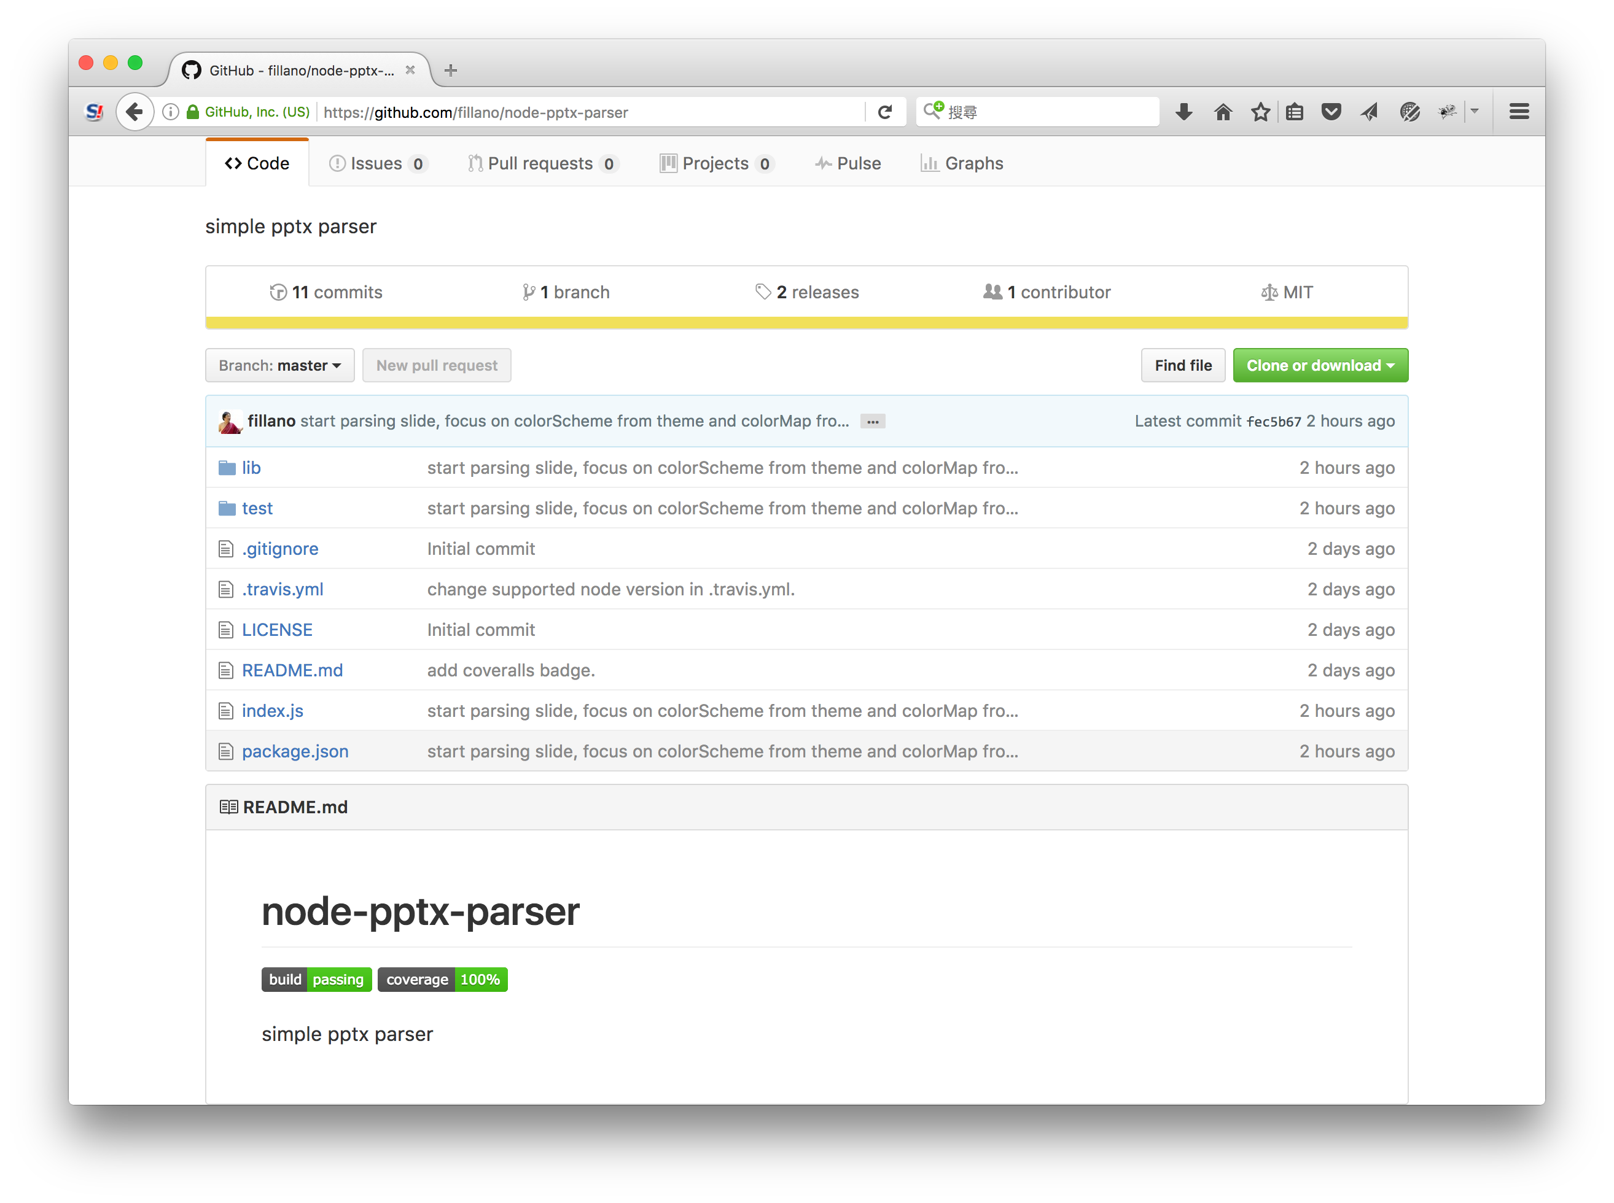Viewport: 1614px width, 1203px height.
Task: Open the .gitignore file
Action: pos(280,548)
